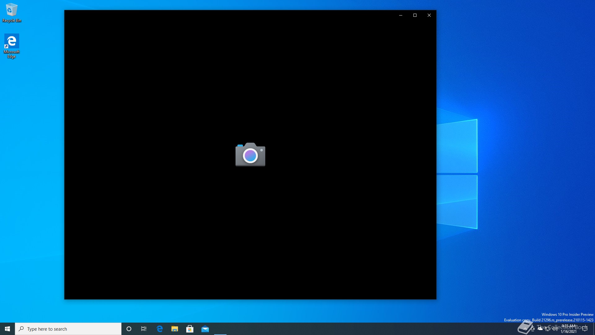Click the 'Type here to search' box
Image resolution: width=595 pixels, height=335 pixels.
point(68,329)
